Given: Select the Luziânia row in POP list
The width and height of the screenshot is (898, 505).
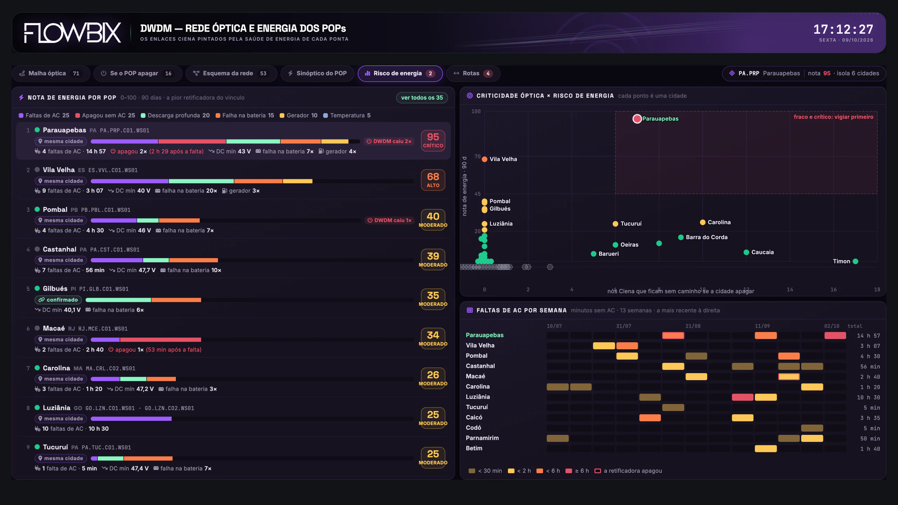Looking at the screenshot, I should click(x=233, y=418).
